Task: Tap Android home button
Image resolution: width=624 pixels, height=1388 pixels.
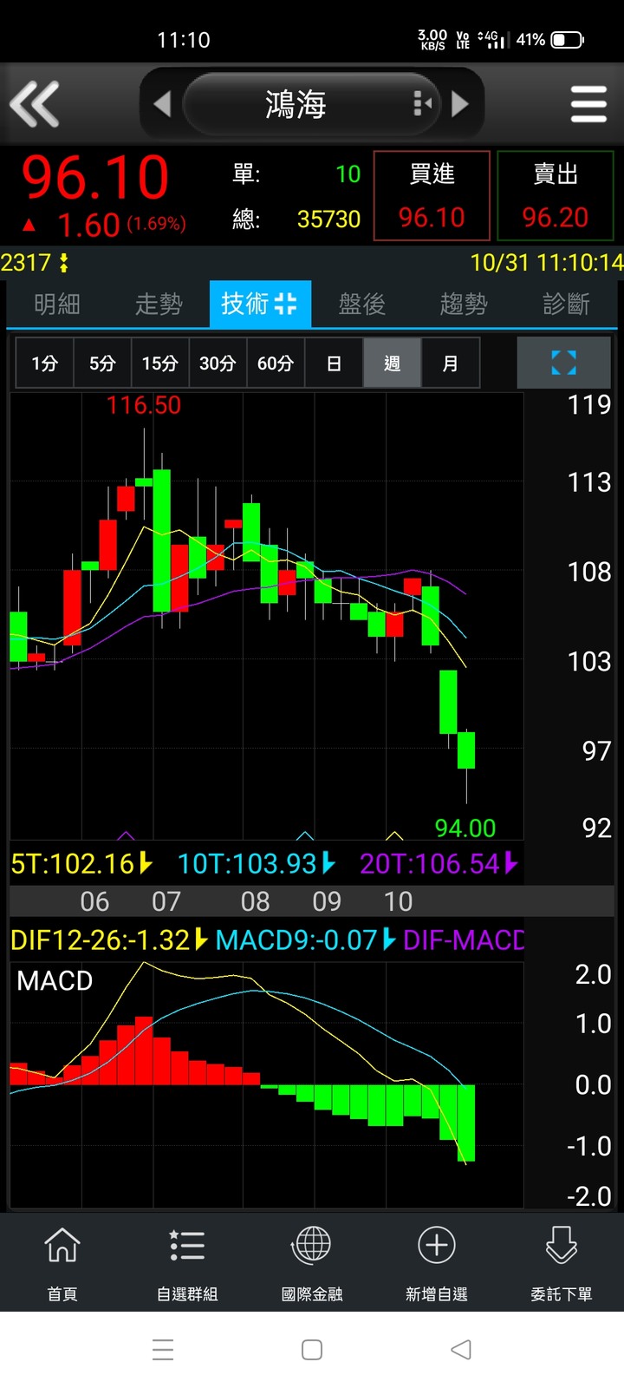Action: (x=312, y=1350)
